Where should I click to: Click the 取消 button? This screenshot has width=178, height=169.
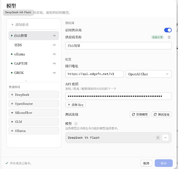click(146, 163)
